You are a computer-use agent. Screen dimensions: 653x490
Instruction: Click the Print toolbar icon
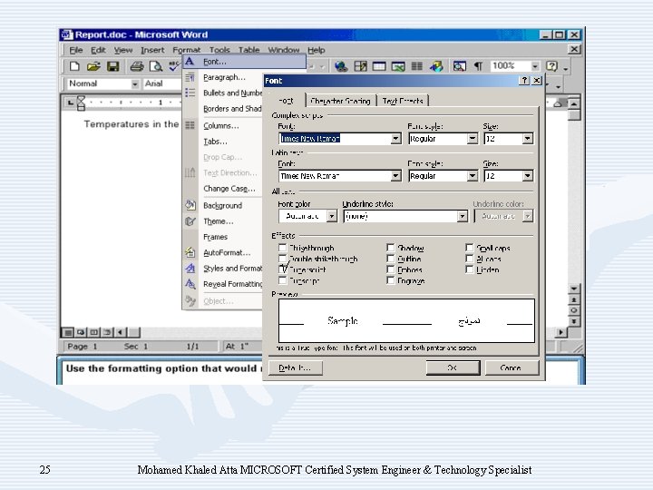pyautogui.click(x=137, y=66)
